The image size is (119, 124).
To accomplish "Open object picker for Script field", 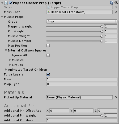I will tap(116, 7).
